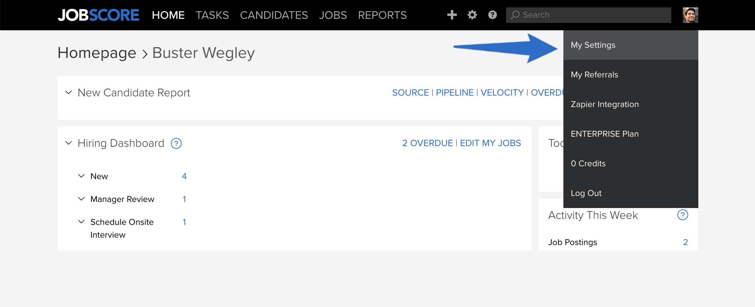Open the 2 OVERDUE link
755x307 pixels.
coord(427,143)
